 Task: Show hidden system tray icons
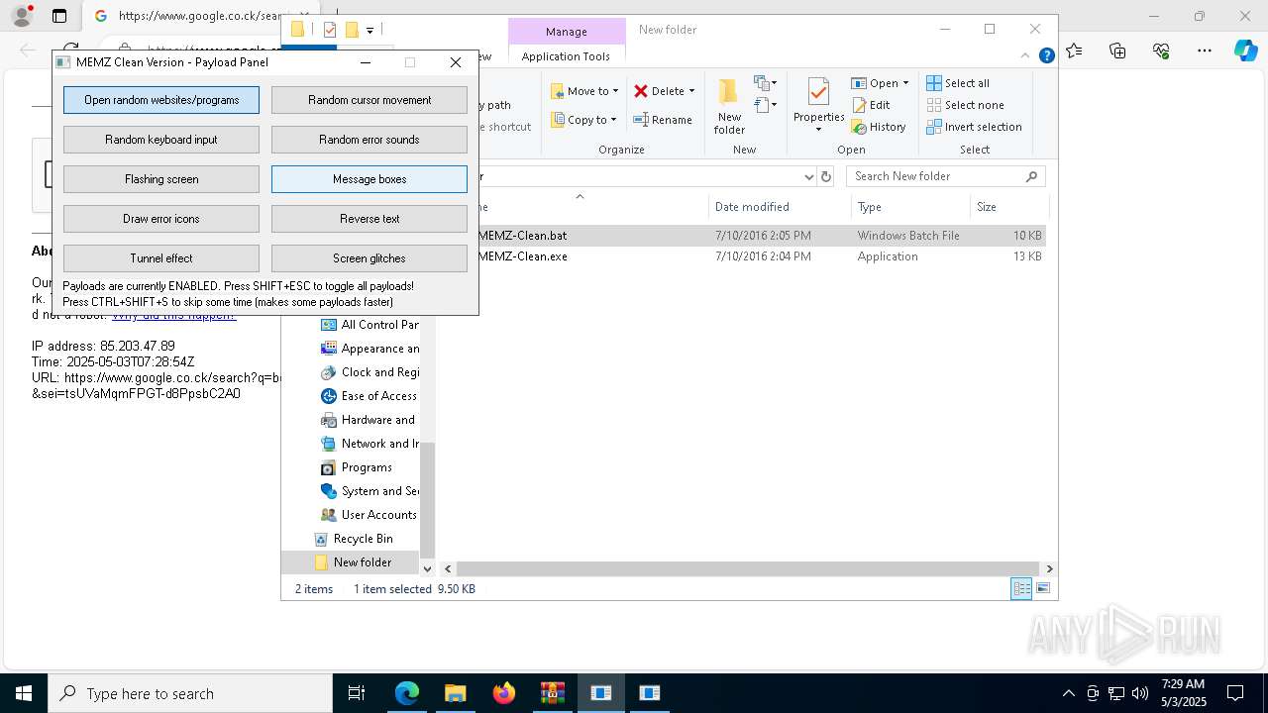pos(1068,693)
